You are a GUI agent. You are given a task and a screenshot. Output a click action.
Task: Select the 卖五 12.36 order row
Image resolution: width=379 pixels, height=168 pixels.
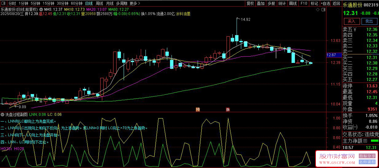tap(361, 30)
